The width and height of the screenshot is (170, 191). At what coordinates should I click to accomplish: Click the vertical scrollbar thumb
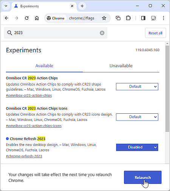167,89
